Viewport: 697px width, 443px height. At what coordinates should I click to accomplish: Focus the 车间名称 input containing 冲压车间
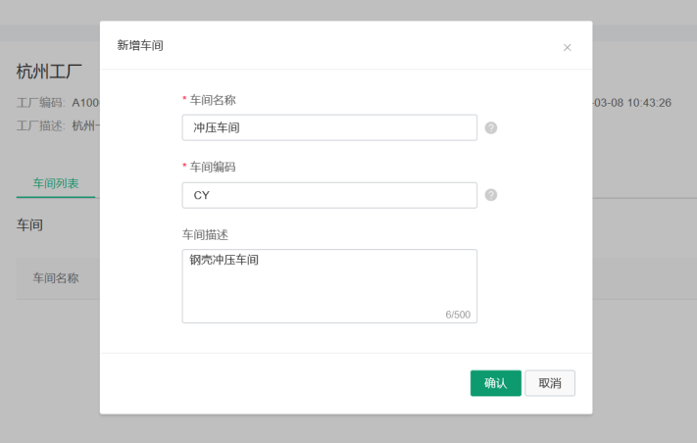[329, 128]
